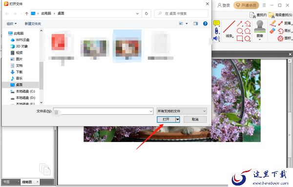Open the 所有支持的文件 file type dropdown
The width and height of the screenshot is (293, 187).
click(182, 111)
